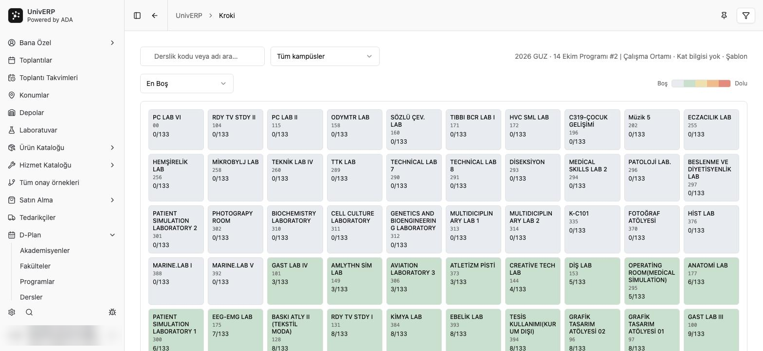Click the bug icon in sidebar footer
This screenshot has width=763, height=351.
[112, 312]
